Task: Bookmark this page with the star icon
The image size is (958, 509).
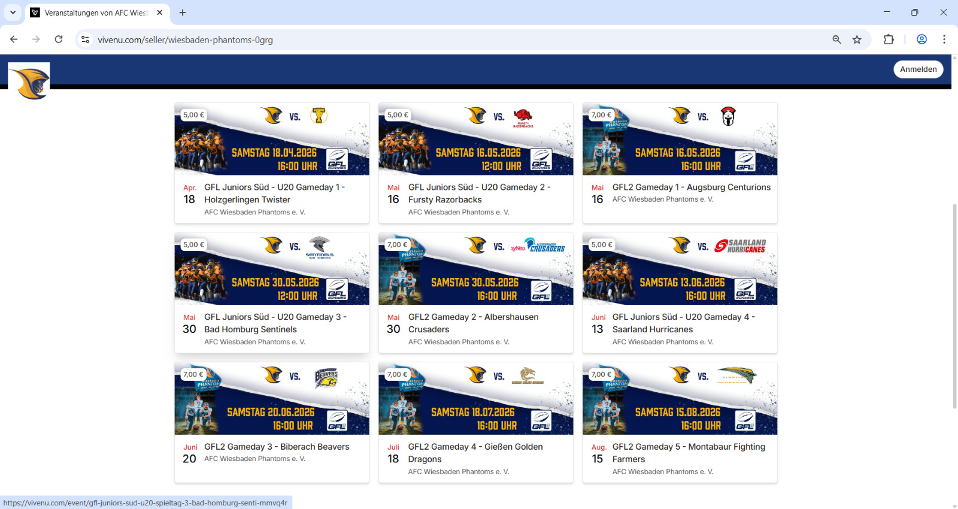Action: pyautogui.click(x=857, y=40)
